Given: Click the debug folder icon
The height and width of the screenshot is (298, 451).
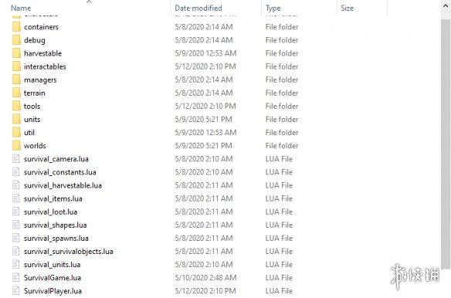Looking at the screenshot, I should point(16,40).
